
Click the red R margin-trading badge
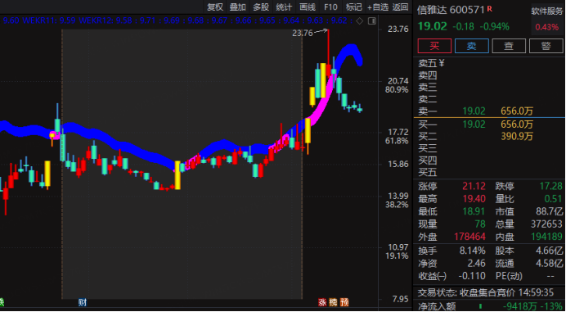coord(489,8)
